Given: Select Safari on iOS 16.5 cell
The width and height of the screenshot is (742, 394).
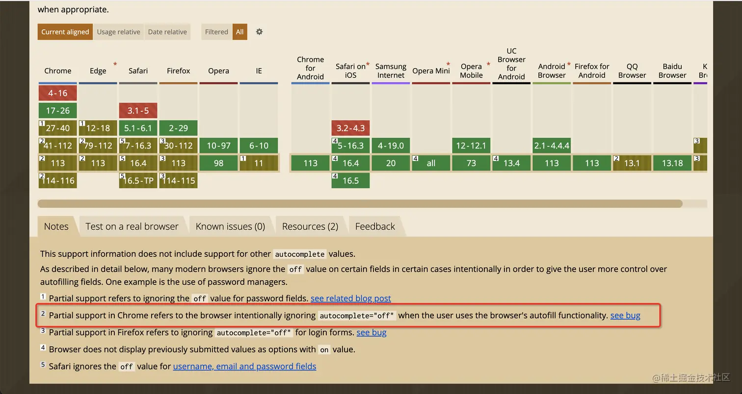Looking at the screenshot, I should 351,180.
